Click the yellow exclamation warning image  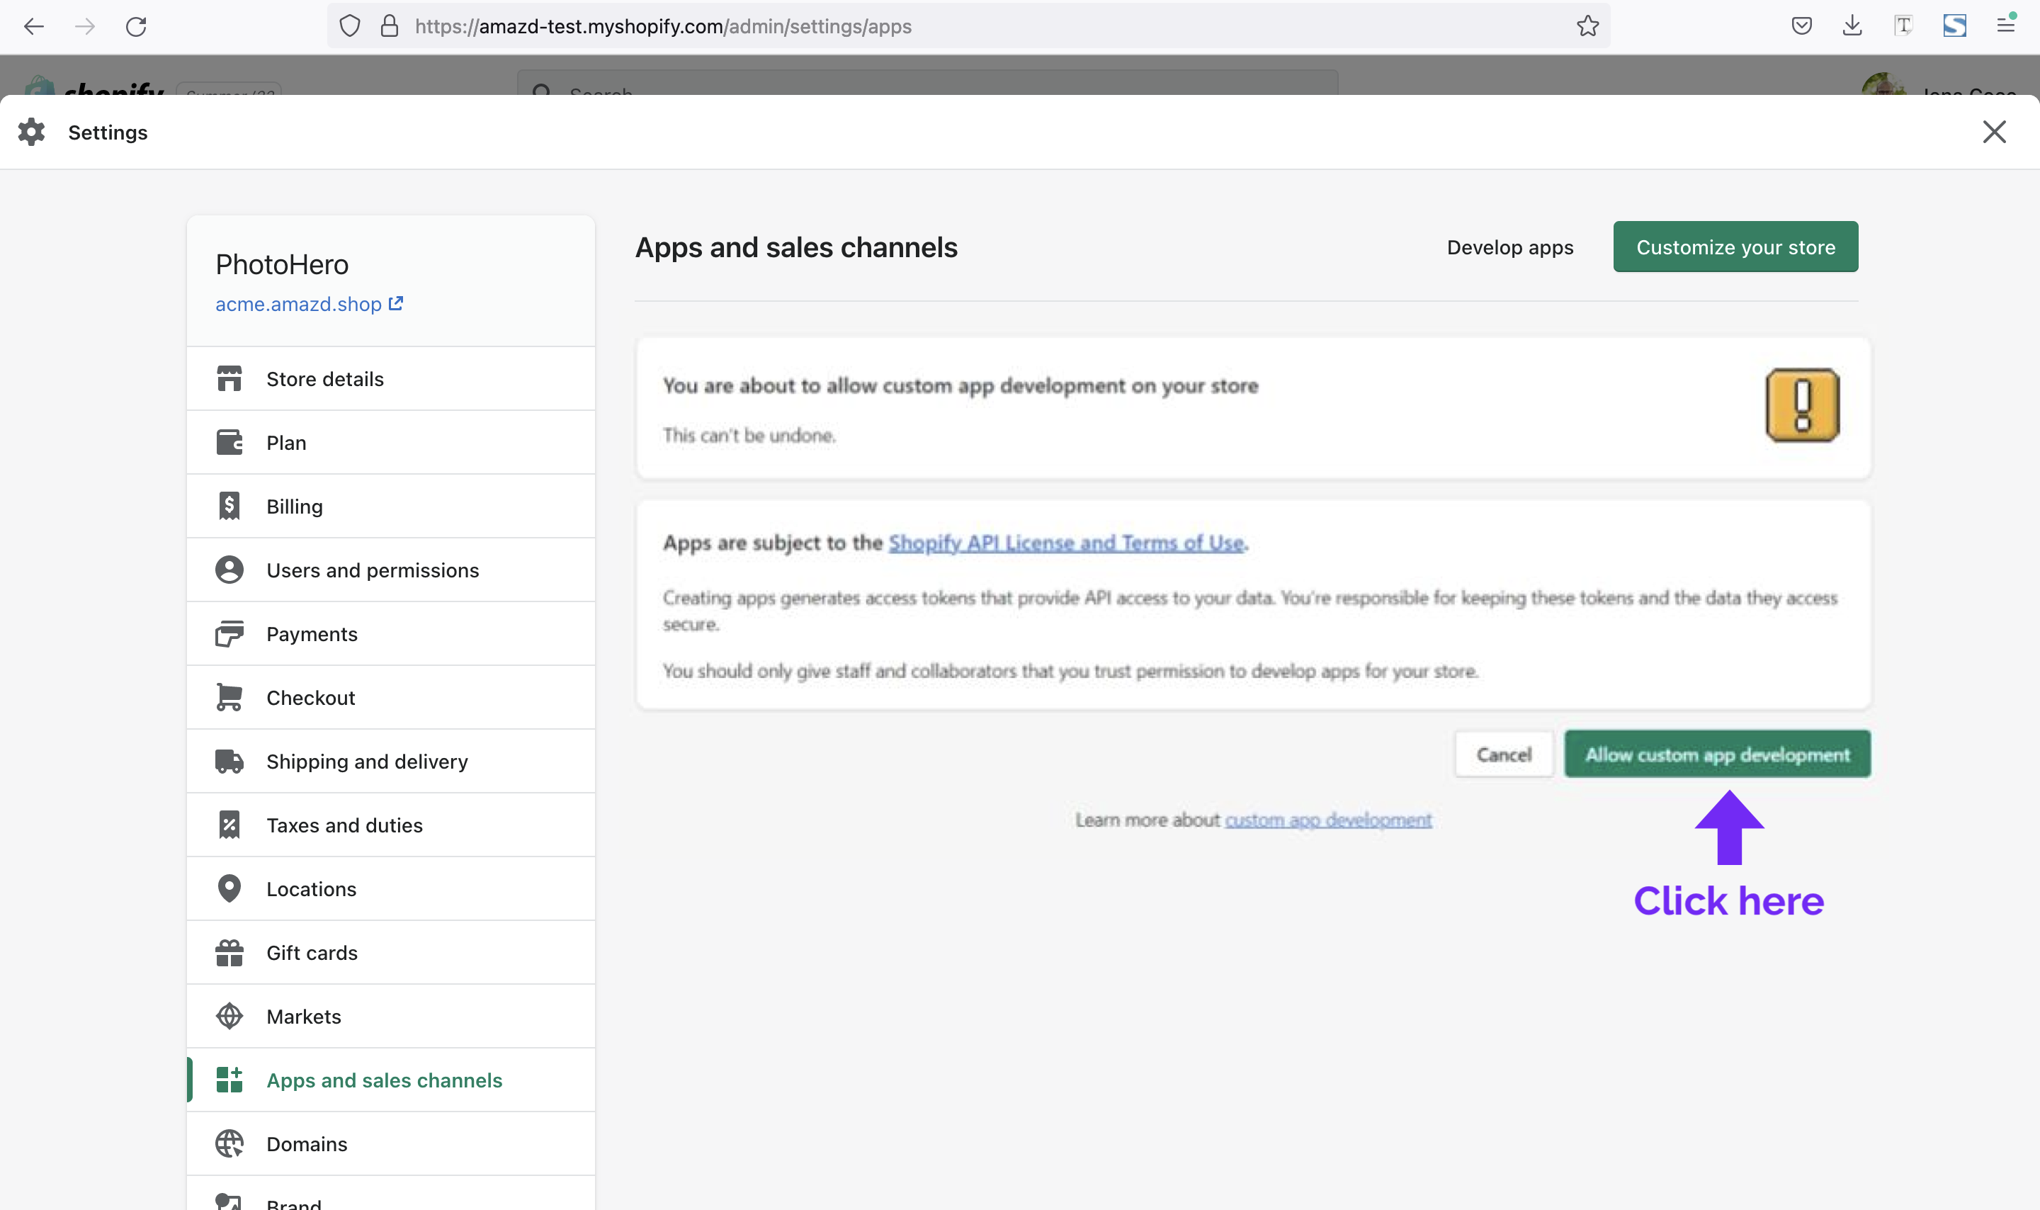point(1802,405)
